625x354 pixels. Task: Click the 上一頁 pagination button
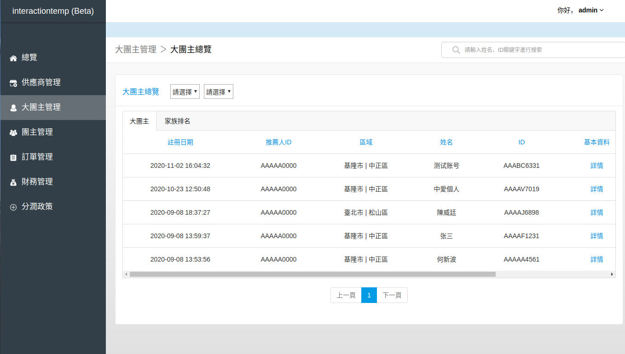coord(346,295)
